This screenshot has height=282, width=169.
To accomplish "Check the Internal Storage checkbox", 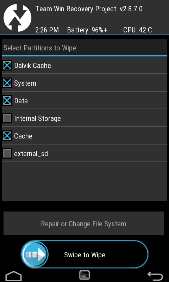I will [7, 118].
